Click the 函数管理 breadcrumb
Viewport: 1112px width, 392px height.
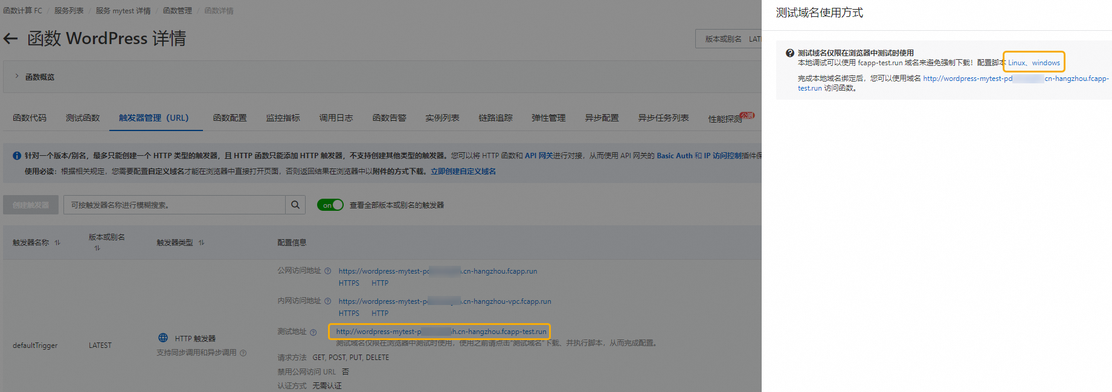click(x=178, y=11)
